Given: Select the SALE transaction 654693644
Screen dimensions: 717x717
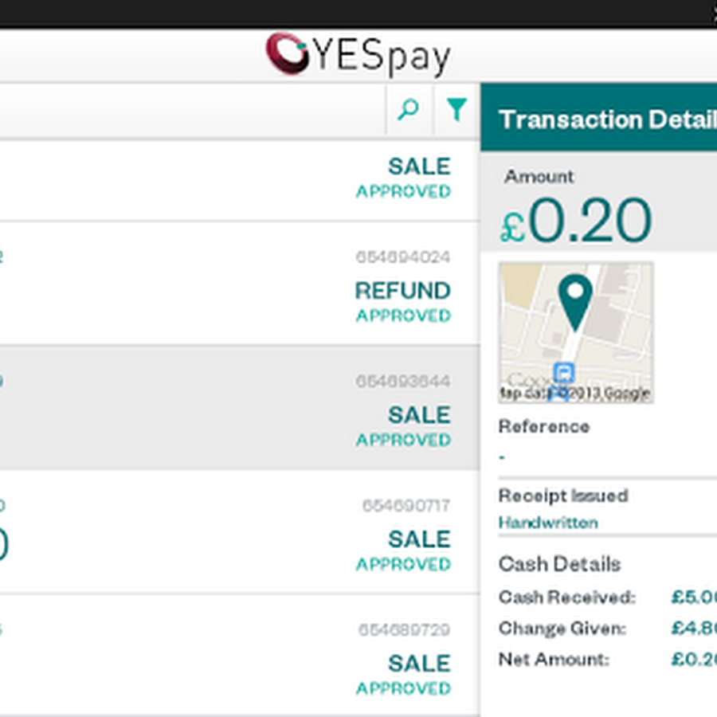Looking at the screenshot, I should coord(239,408).
